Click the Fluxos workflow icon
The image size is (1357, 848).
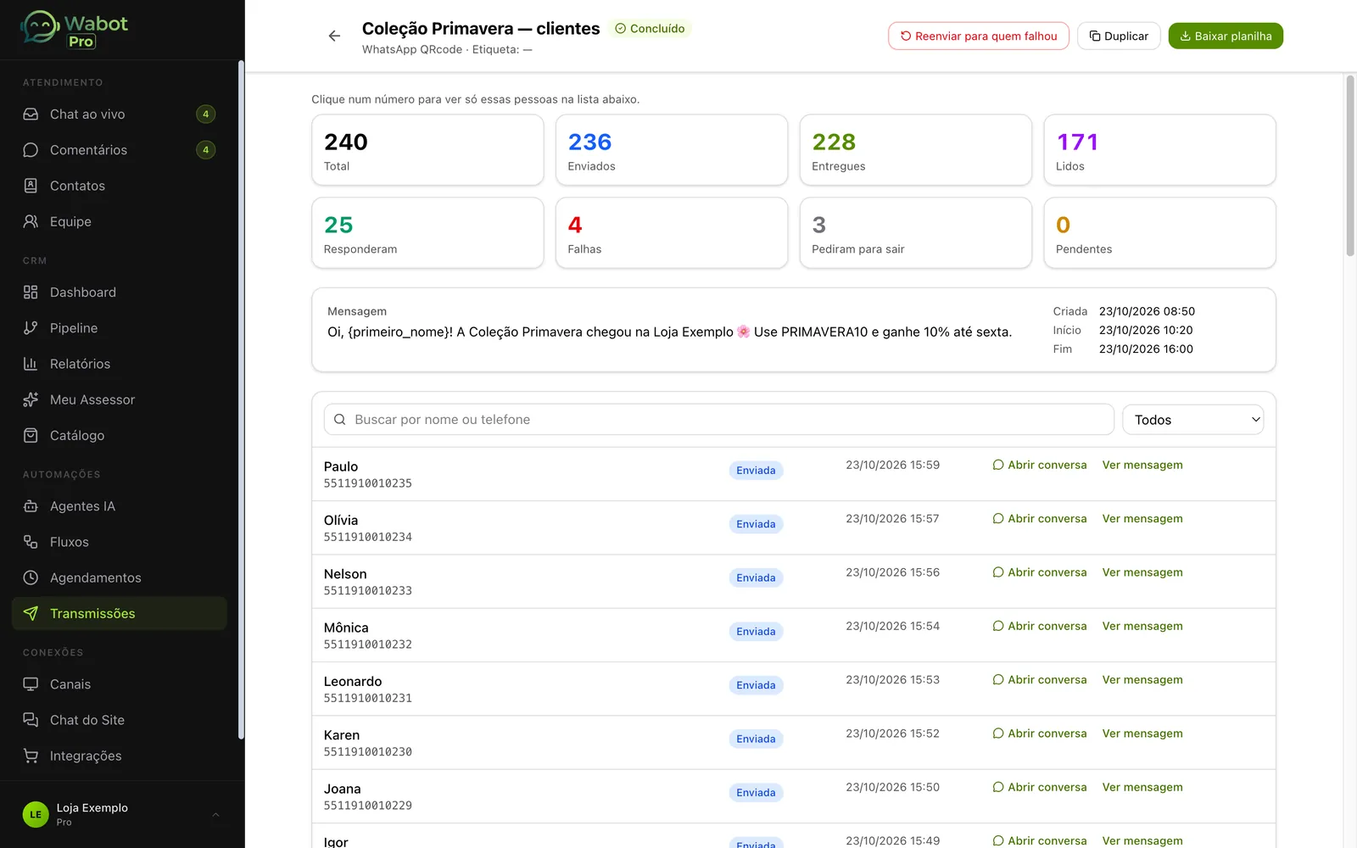31,542
